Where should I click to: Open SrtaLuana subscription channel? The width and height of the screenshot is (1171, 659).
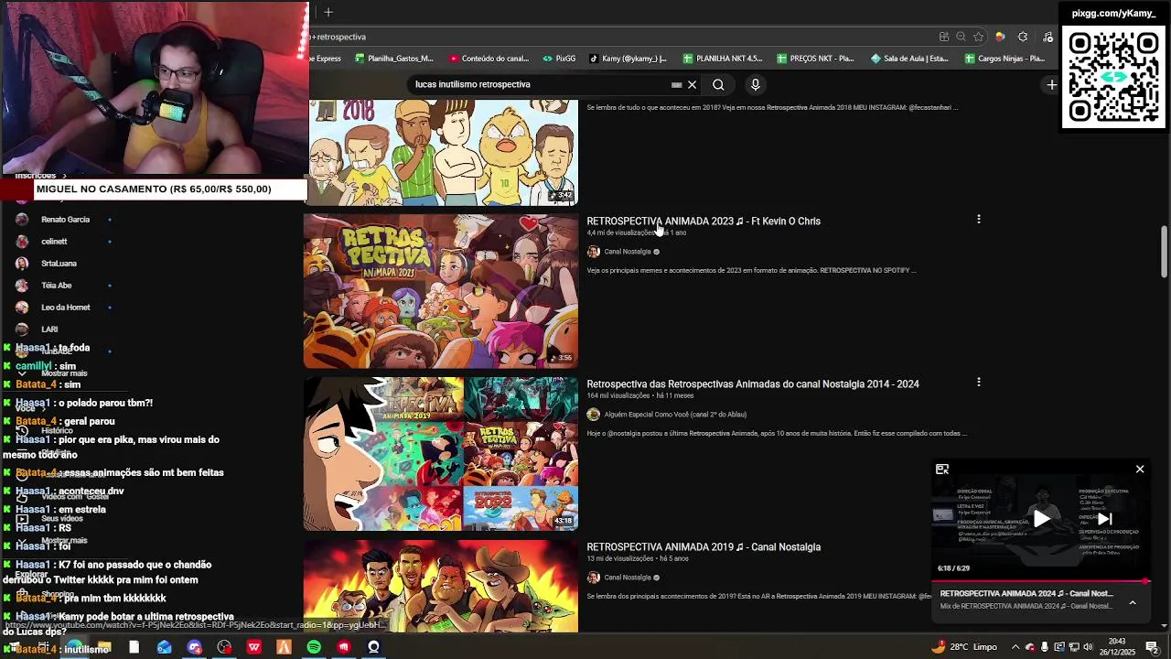point(59,264)
